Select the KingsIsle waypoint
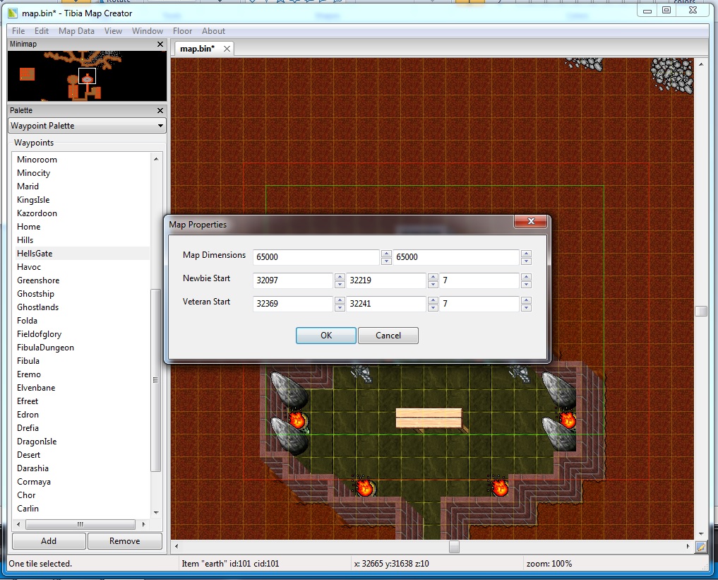The width and height of the screenshot is (718, 580). [x=33, y=200]
